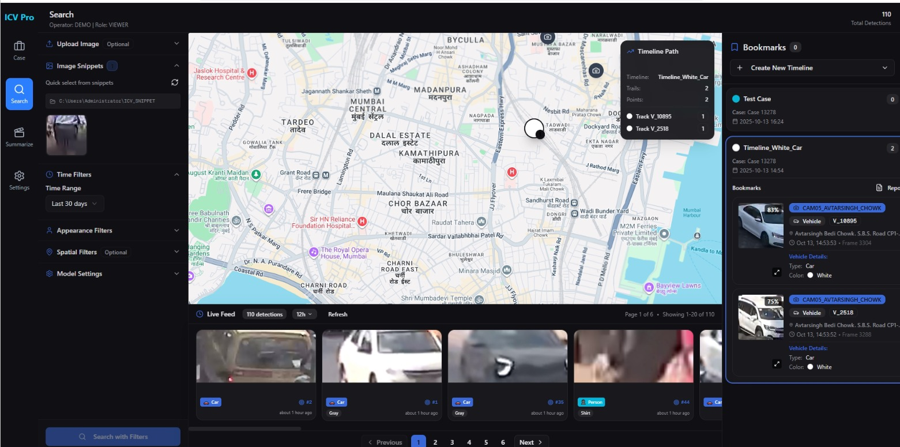
Task: Click the Search with Filters button
Action: pyautogui.click(x=112, y=436)
